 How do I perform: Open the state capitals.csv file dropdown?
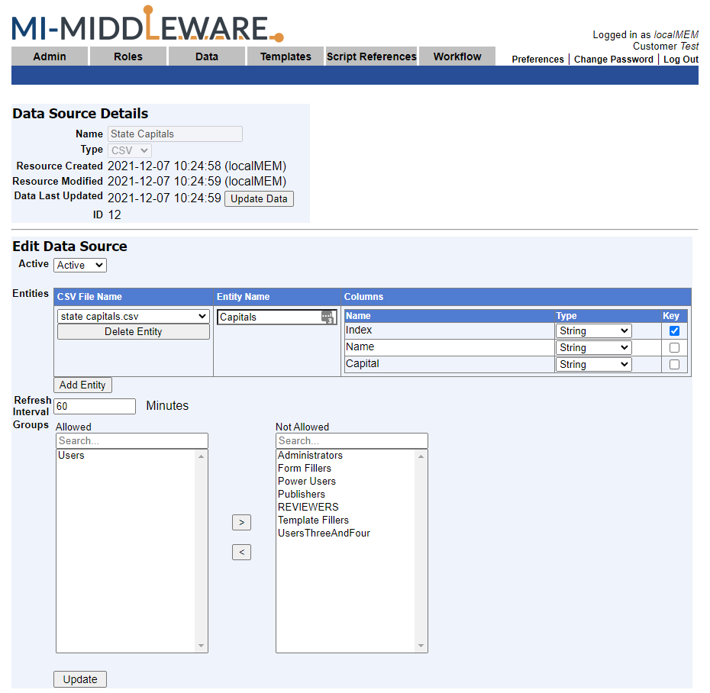[133, 317]
